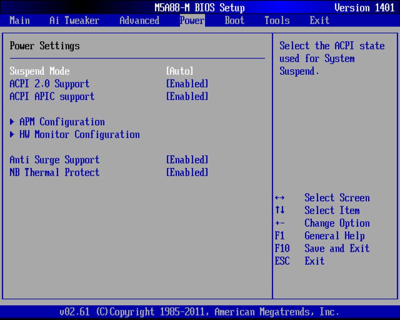The image size is (400, 320).
Task: Open the Boot tab
Action: pos(234,20)
